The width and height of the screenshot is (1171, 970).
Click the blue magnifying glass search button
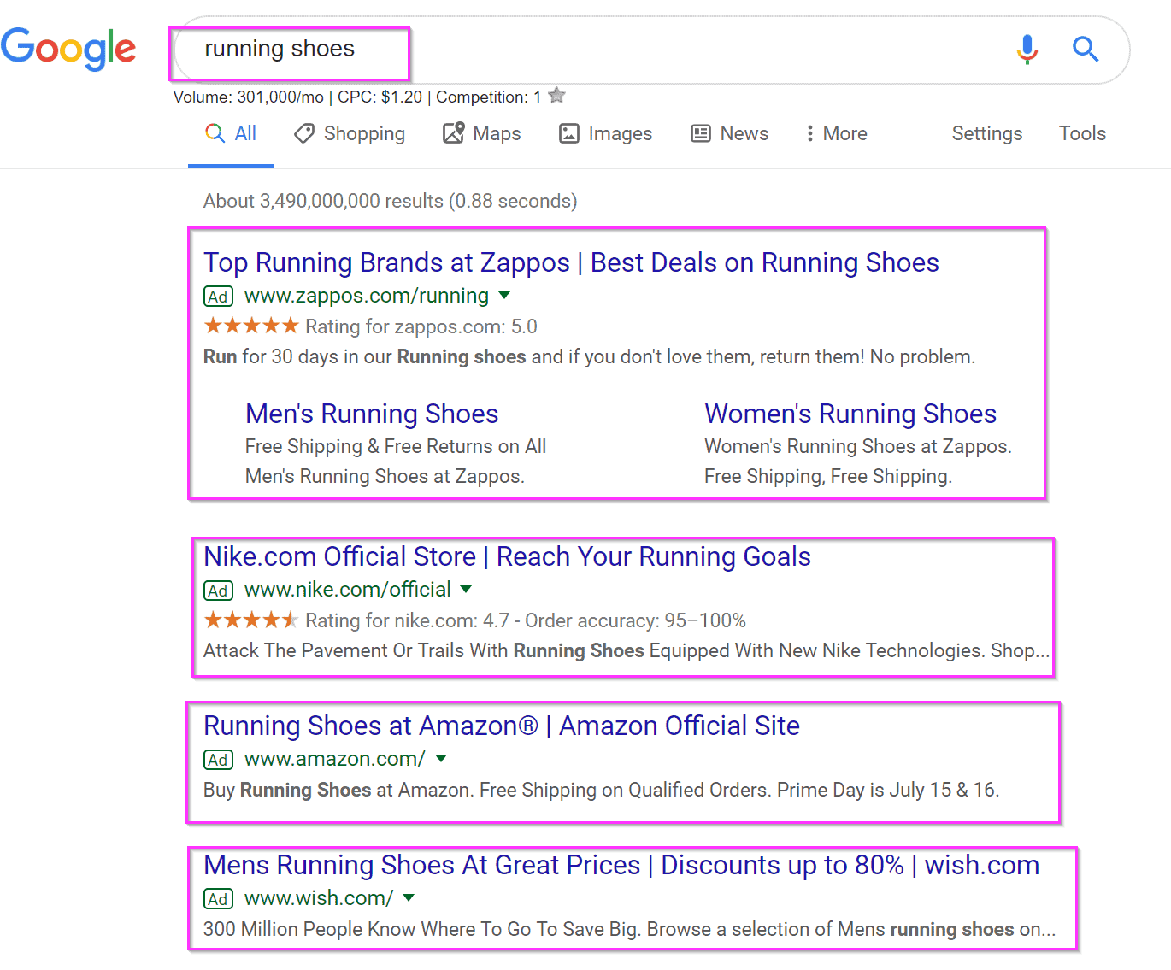1086,49
